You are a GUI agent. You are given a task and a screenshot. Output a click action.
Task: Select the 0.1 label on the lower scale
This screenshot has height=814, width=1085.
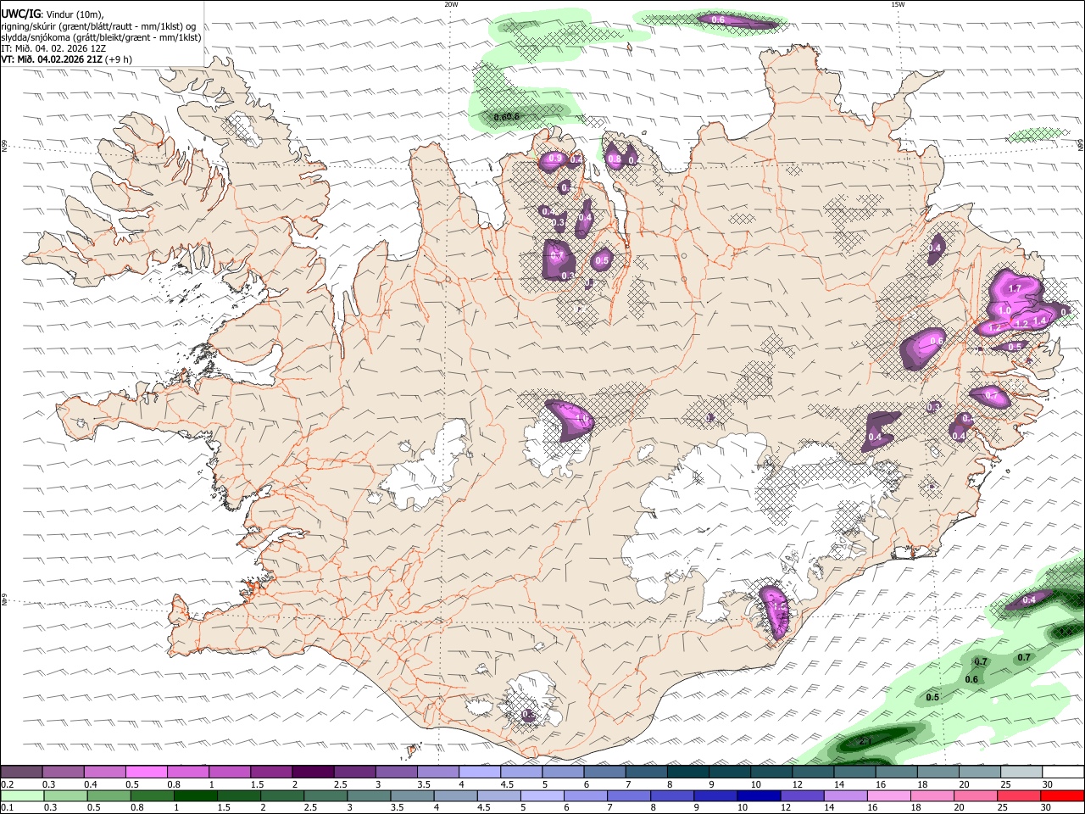coord(7,808)
